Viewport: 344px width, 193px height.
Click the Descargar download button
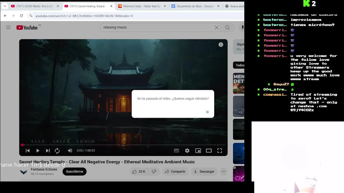click(x=204, y=172)
